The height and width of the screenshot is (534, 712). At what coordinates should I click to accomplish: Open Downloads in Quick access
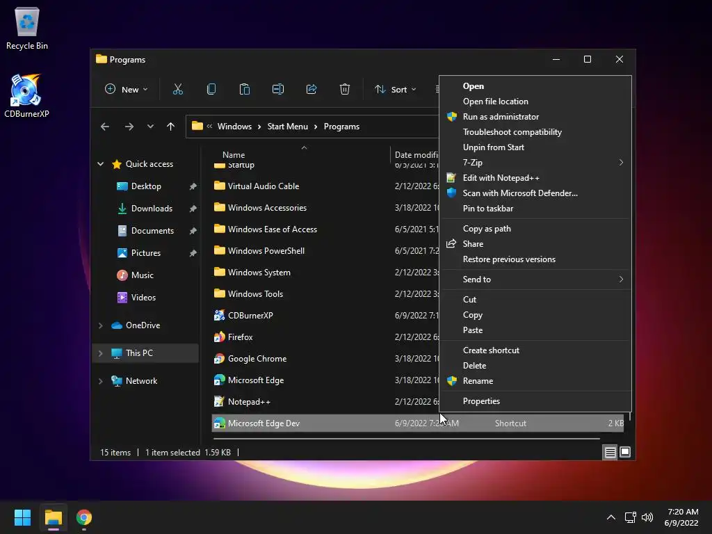pos(151,209)
